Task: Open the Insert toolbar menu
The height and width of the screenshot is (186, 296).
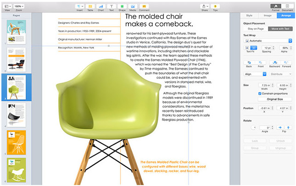Action: 80,6
